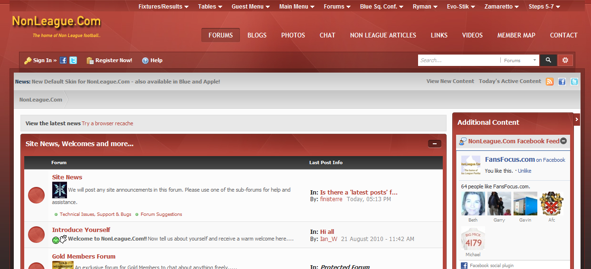Open the Gold Members Forum

coord(84,256)
